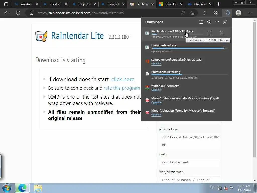The height and width of the screenshot is (193, 257).
Task: Click the network tray icon
Action: pyautogui.click(x=219, y=188)
